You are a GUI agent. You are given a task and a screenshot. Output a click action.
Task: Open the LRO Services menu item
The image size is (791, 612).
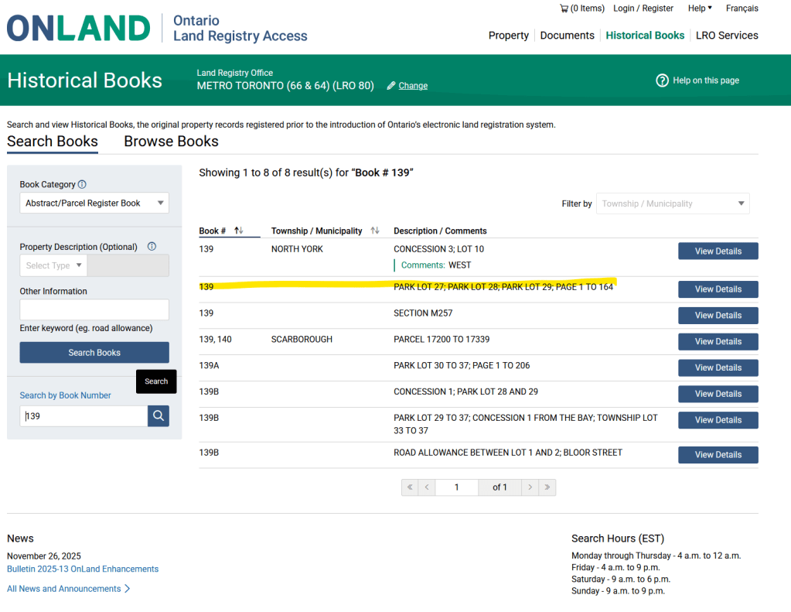pyautogui.click(x=727, y=36)
